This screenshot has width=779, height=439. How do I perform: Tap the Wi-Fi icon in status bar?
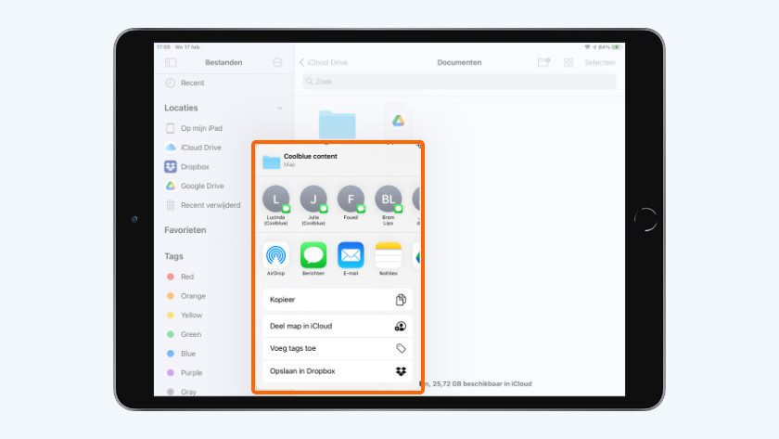(587, 47)
